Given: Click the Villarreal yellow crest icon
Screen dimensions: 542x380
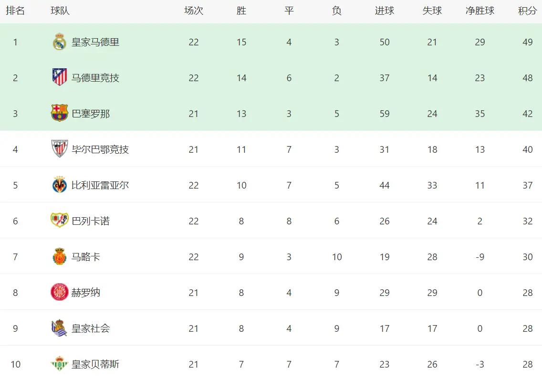Looking at the screenshot, I should click(x=60, y=185).
